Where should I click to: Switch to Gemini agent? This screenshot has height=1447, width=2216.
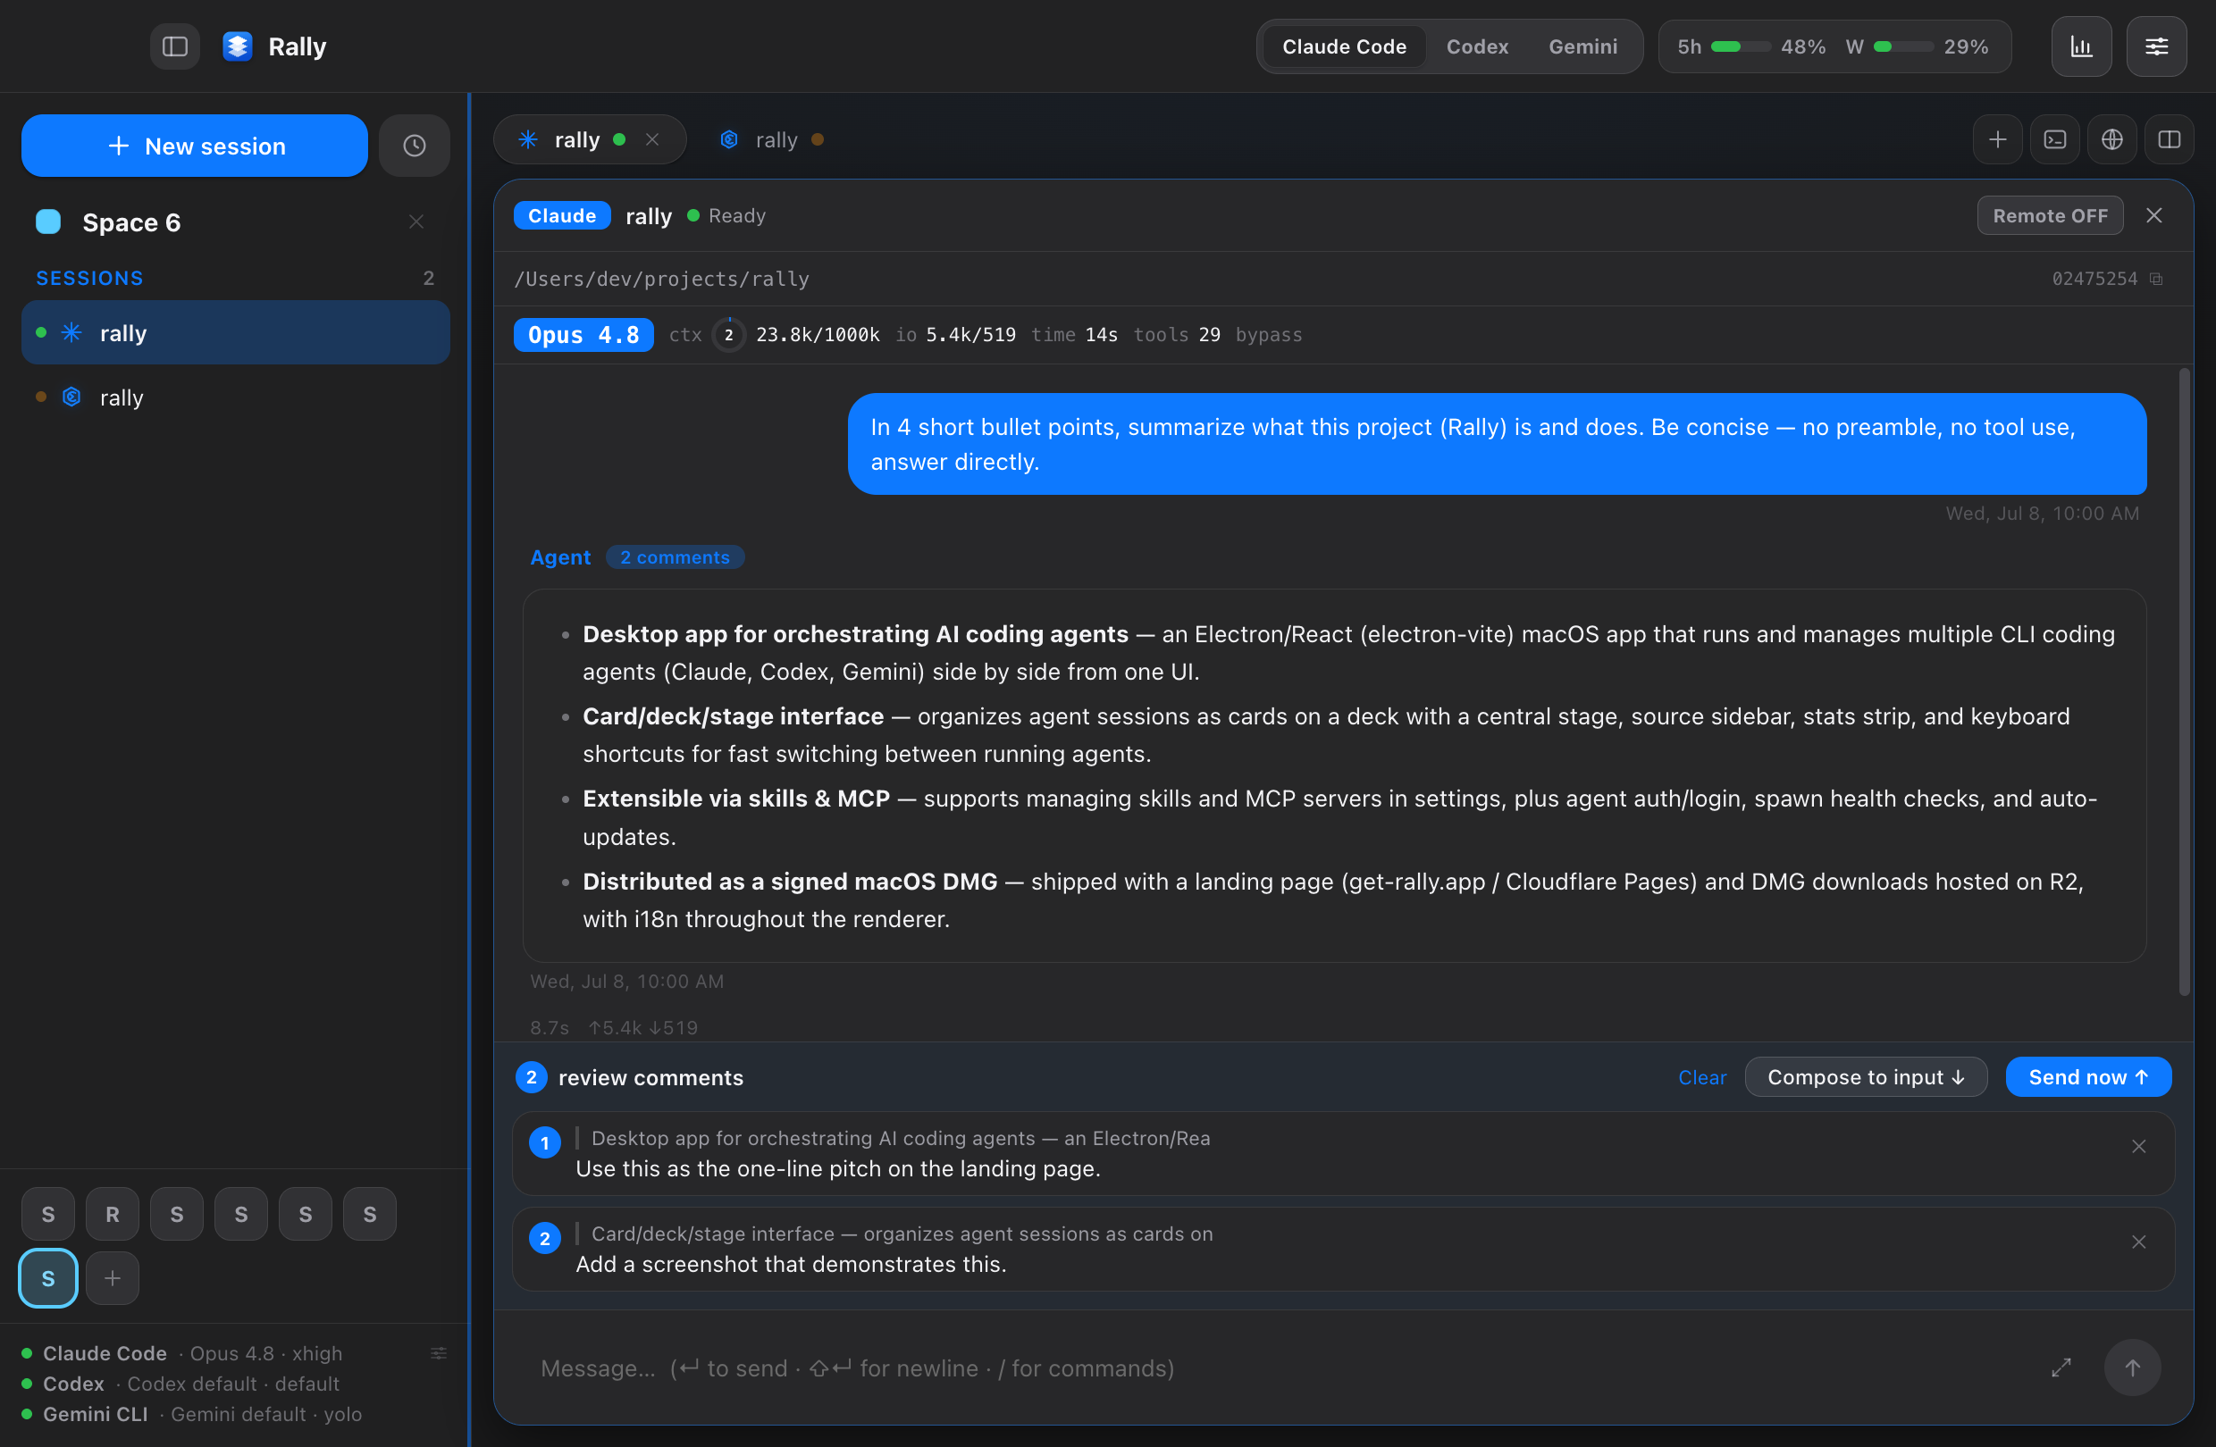click(1582, 46)
